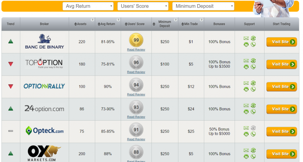Open Read Review link under score 93

(136, 117)
